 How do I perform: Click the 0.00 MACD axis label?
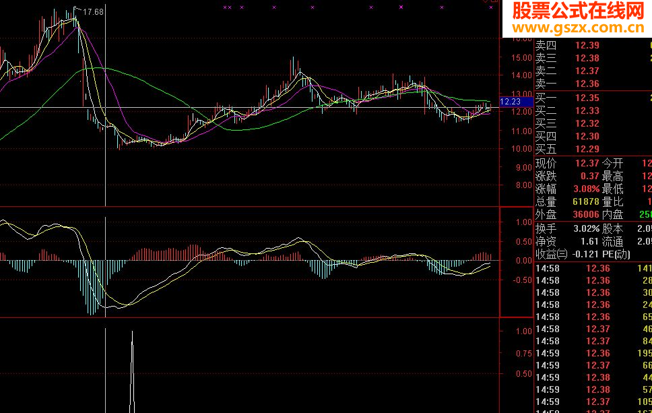click(524, 261)
